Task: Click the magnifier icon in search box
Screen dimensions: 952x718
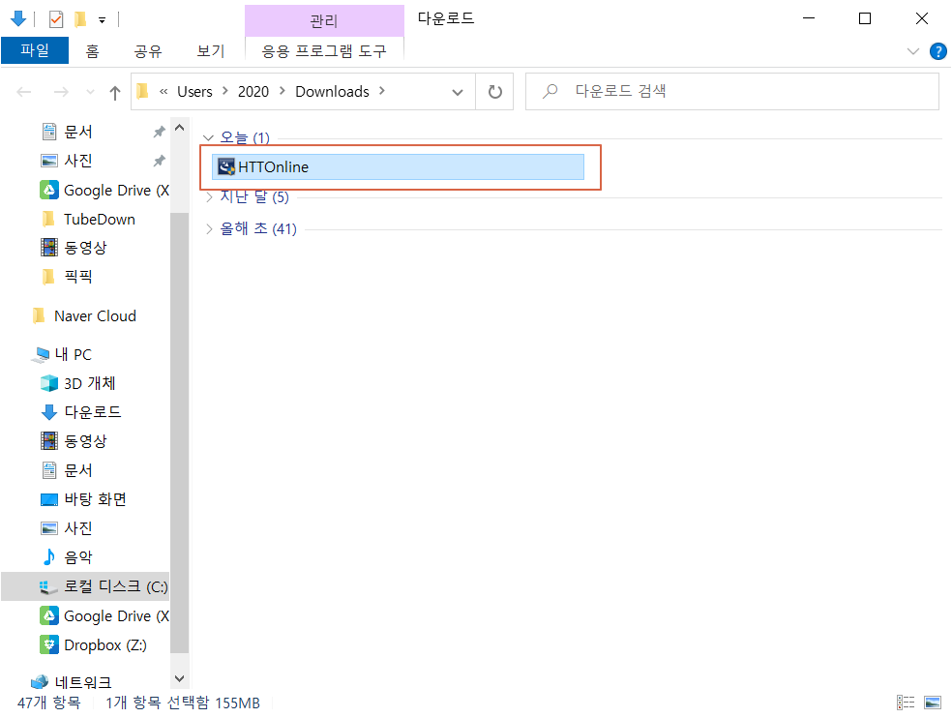Action: pyautogui.click(x=550, y=91)
